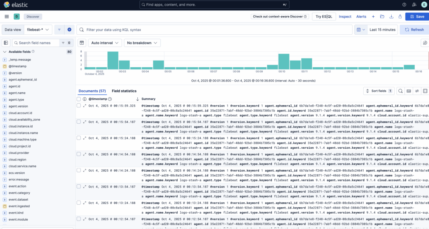Open chart edit visualization icon
The height and width of the screenshot is (229, 429).
(x=424, y=43)
